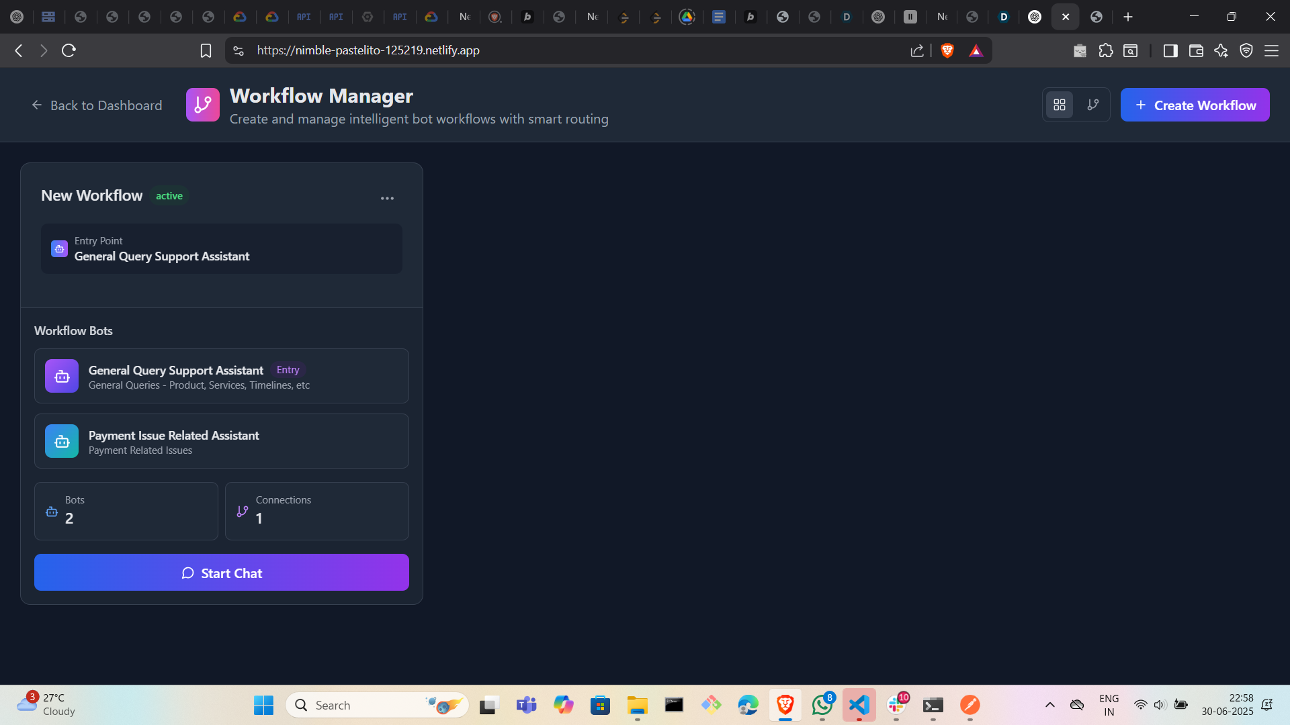Screen dimensions: 1290x725
Task: Click the Entry Point bot card
Action: 221,248
